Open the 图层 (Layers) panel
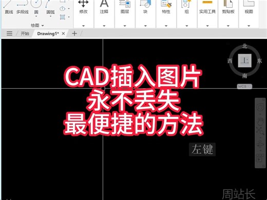This screenshot has height=200, width=267. click(x=125, y=7)
